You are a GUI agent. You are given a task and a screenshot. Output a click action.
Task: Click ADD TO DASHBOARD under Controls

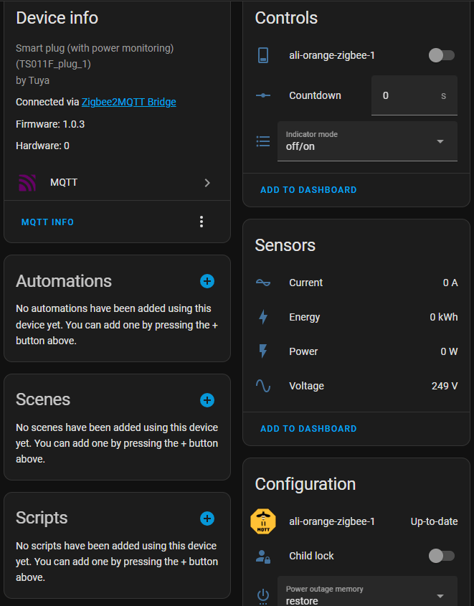tap(308, 190)
